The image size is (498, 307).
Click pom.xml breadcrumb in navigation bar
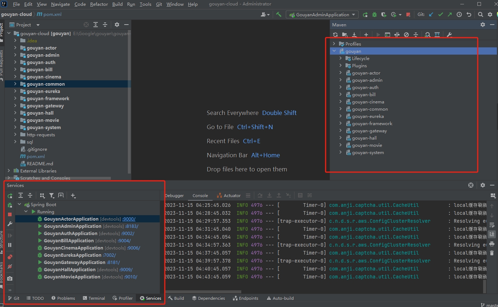coord(49,14)
